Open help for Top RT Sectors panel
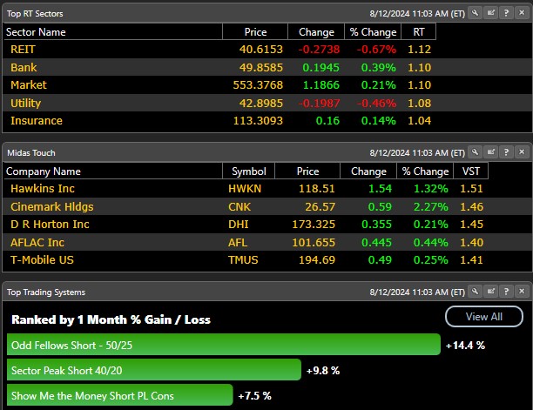This screenshot has height=410, width=533. [x=506, y=13]
